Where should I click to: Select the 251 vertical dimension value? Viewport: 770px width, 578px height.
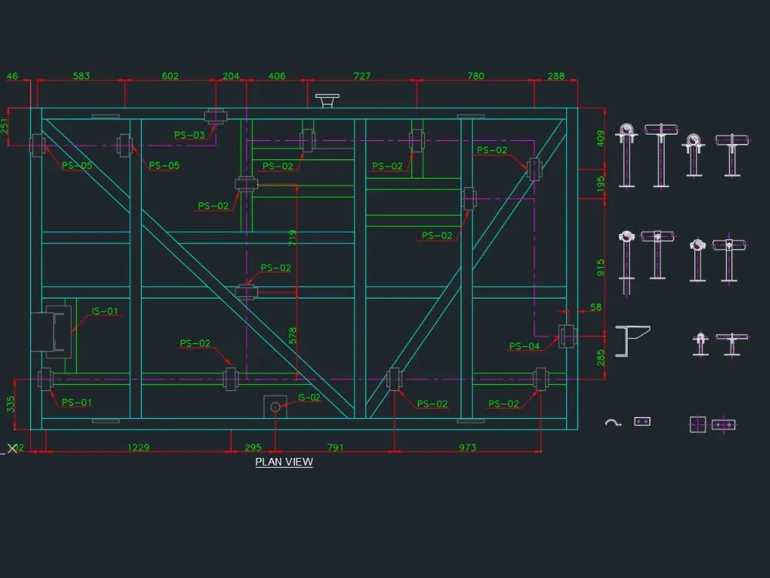[x=5, y=126]
